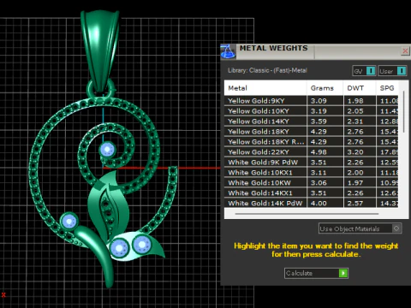
Task: Click the 4.00 grams value
Action: pos(319,203)
